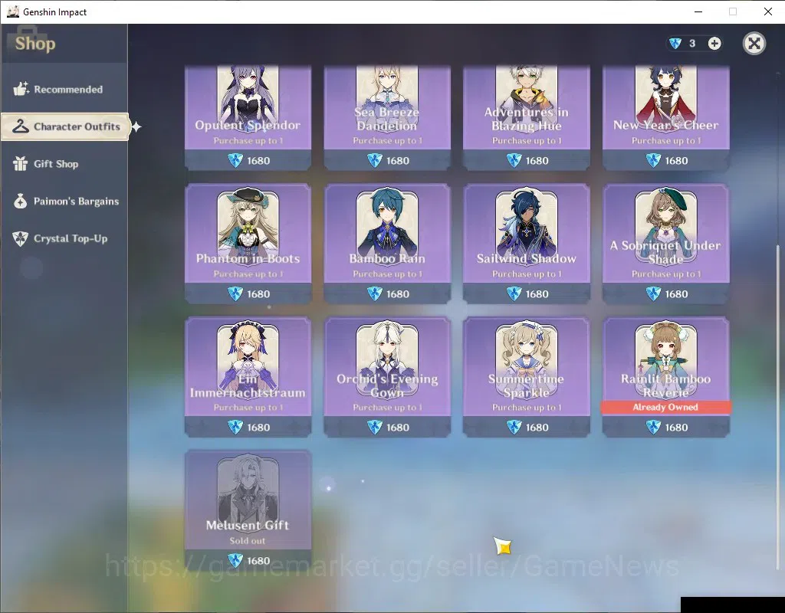The height and width of the screenshot is (613, 785).
Task: Click the Character Outfits hanger icon
Action: [x=21, y=126]
